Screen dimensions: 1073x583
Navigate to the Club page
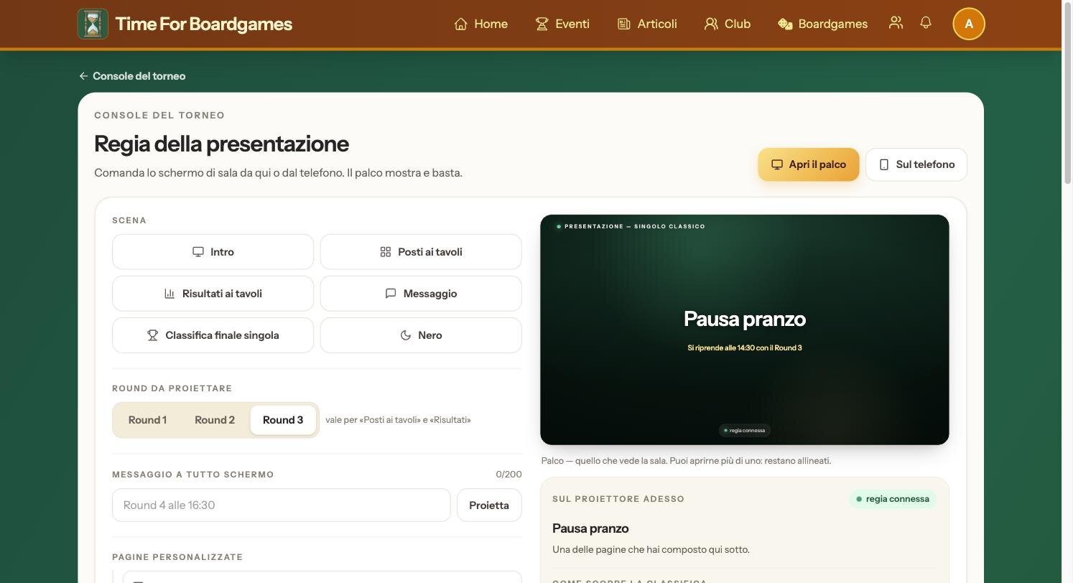click(x=728, y=24)
